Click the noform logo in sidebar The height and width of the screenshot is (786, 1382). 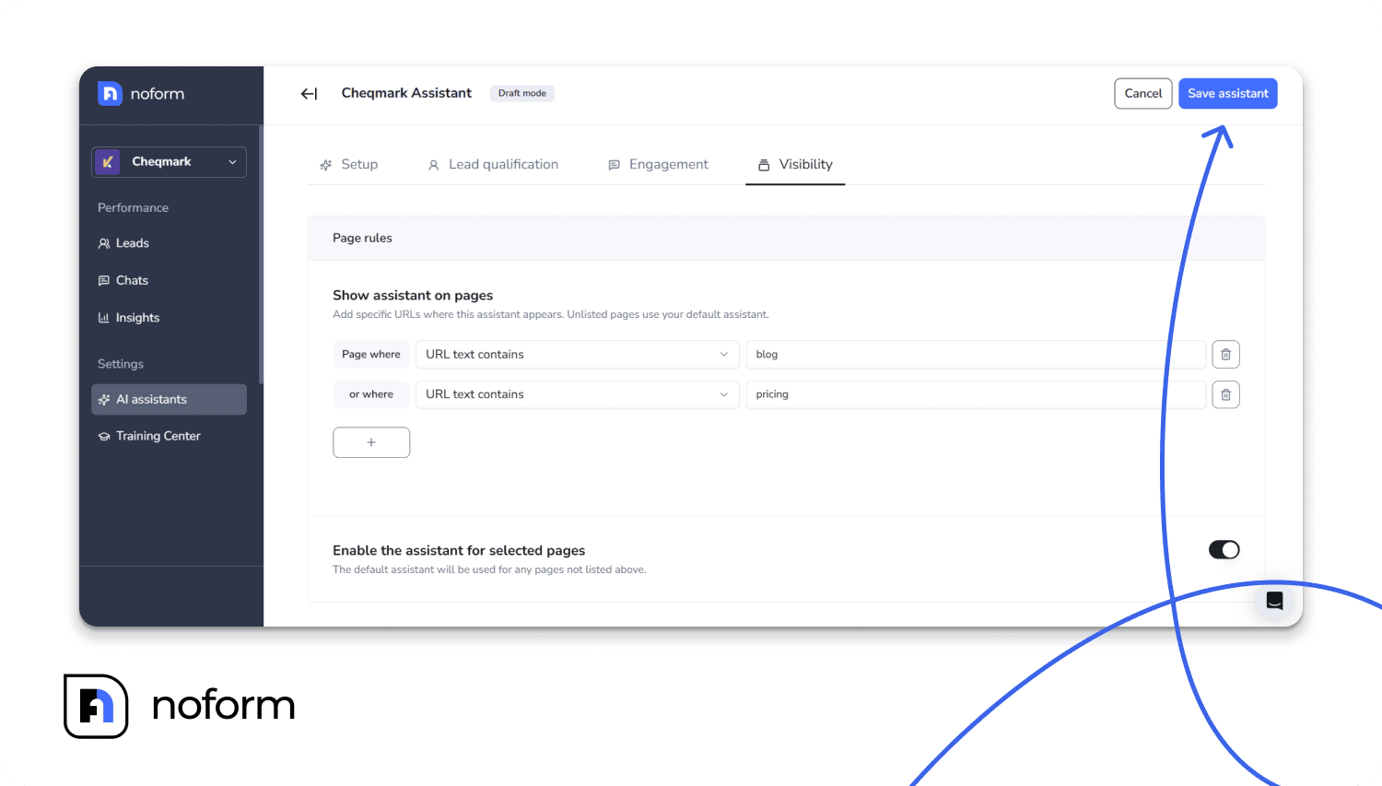pyautogui.click(x=141, y=94)
